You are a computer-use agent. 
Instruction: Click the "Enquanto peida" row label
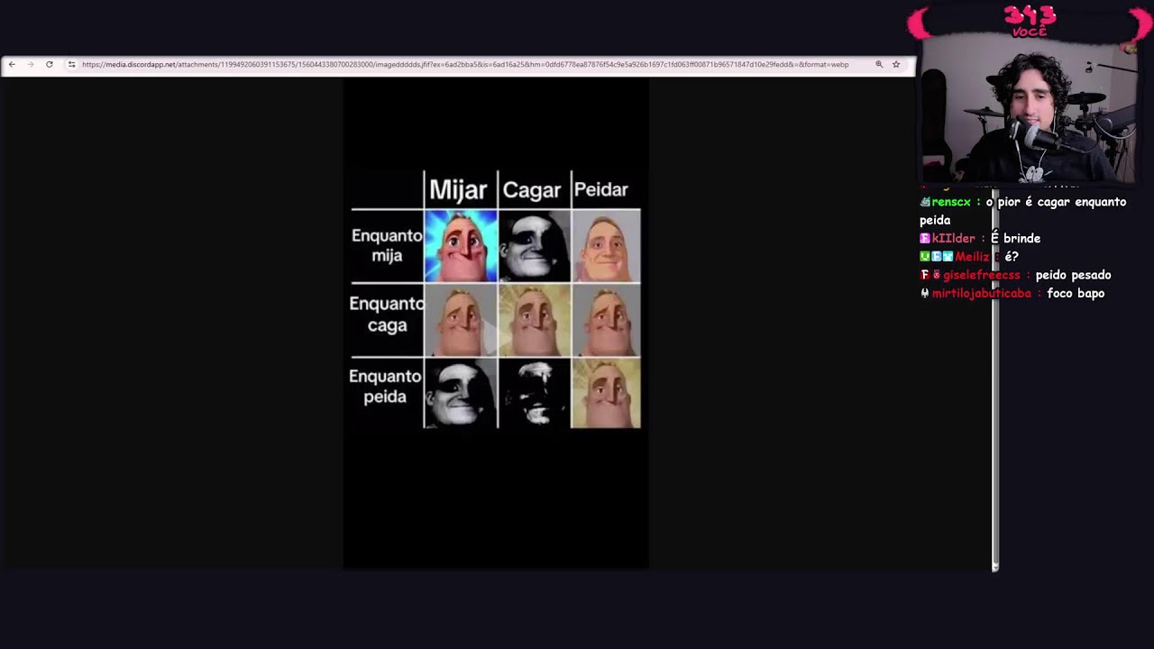click(385, 386)
